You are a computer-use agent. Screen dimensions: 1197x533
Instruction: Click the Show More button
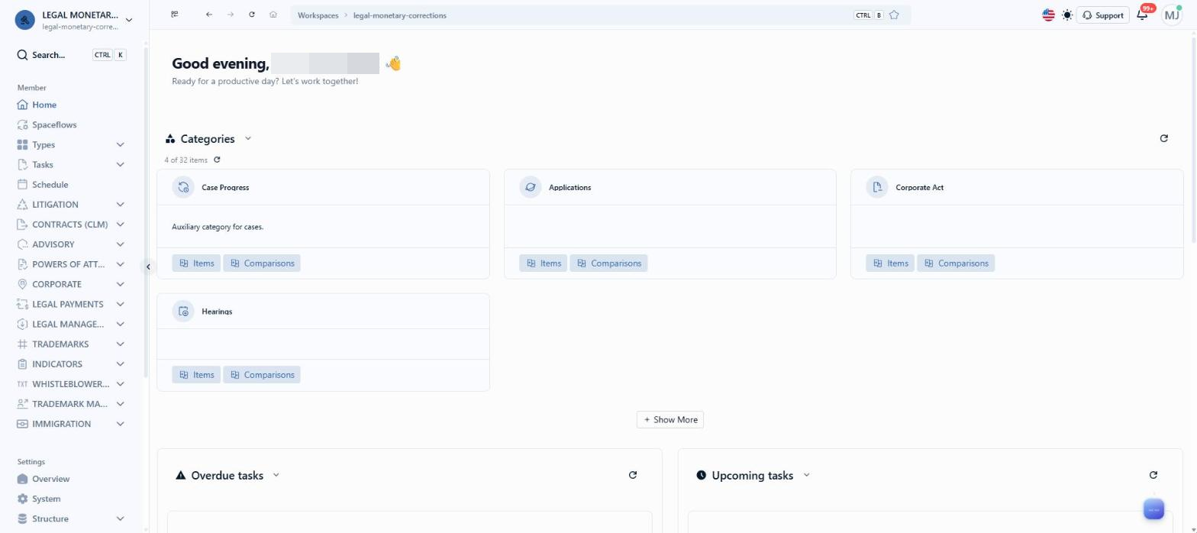point(670,419)
